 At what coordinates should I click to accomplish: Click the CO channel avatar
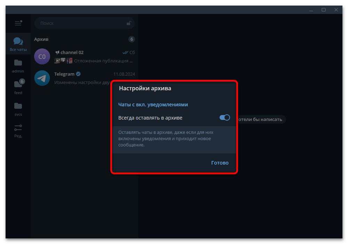[42, 56]
